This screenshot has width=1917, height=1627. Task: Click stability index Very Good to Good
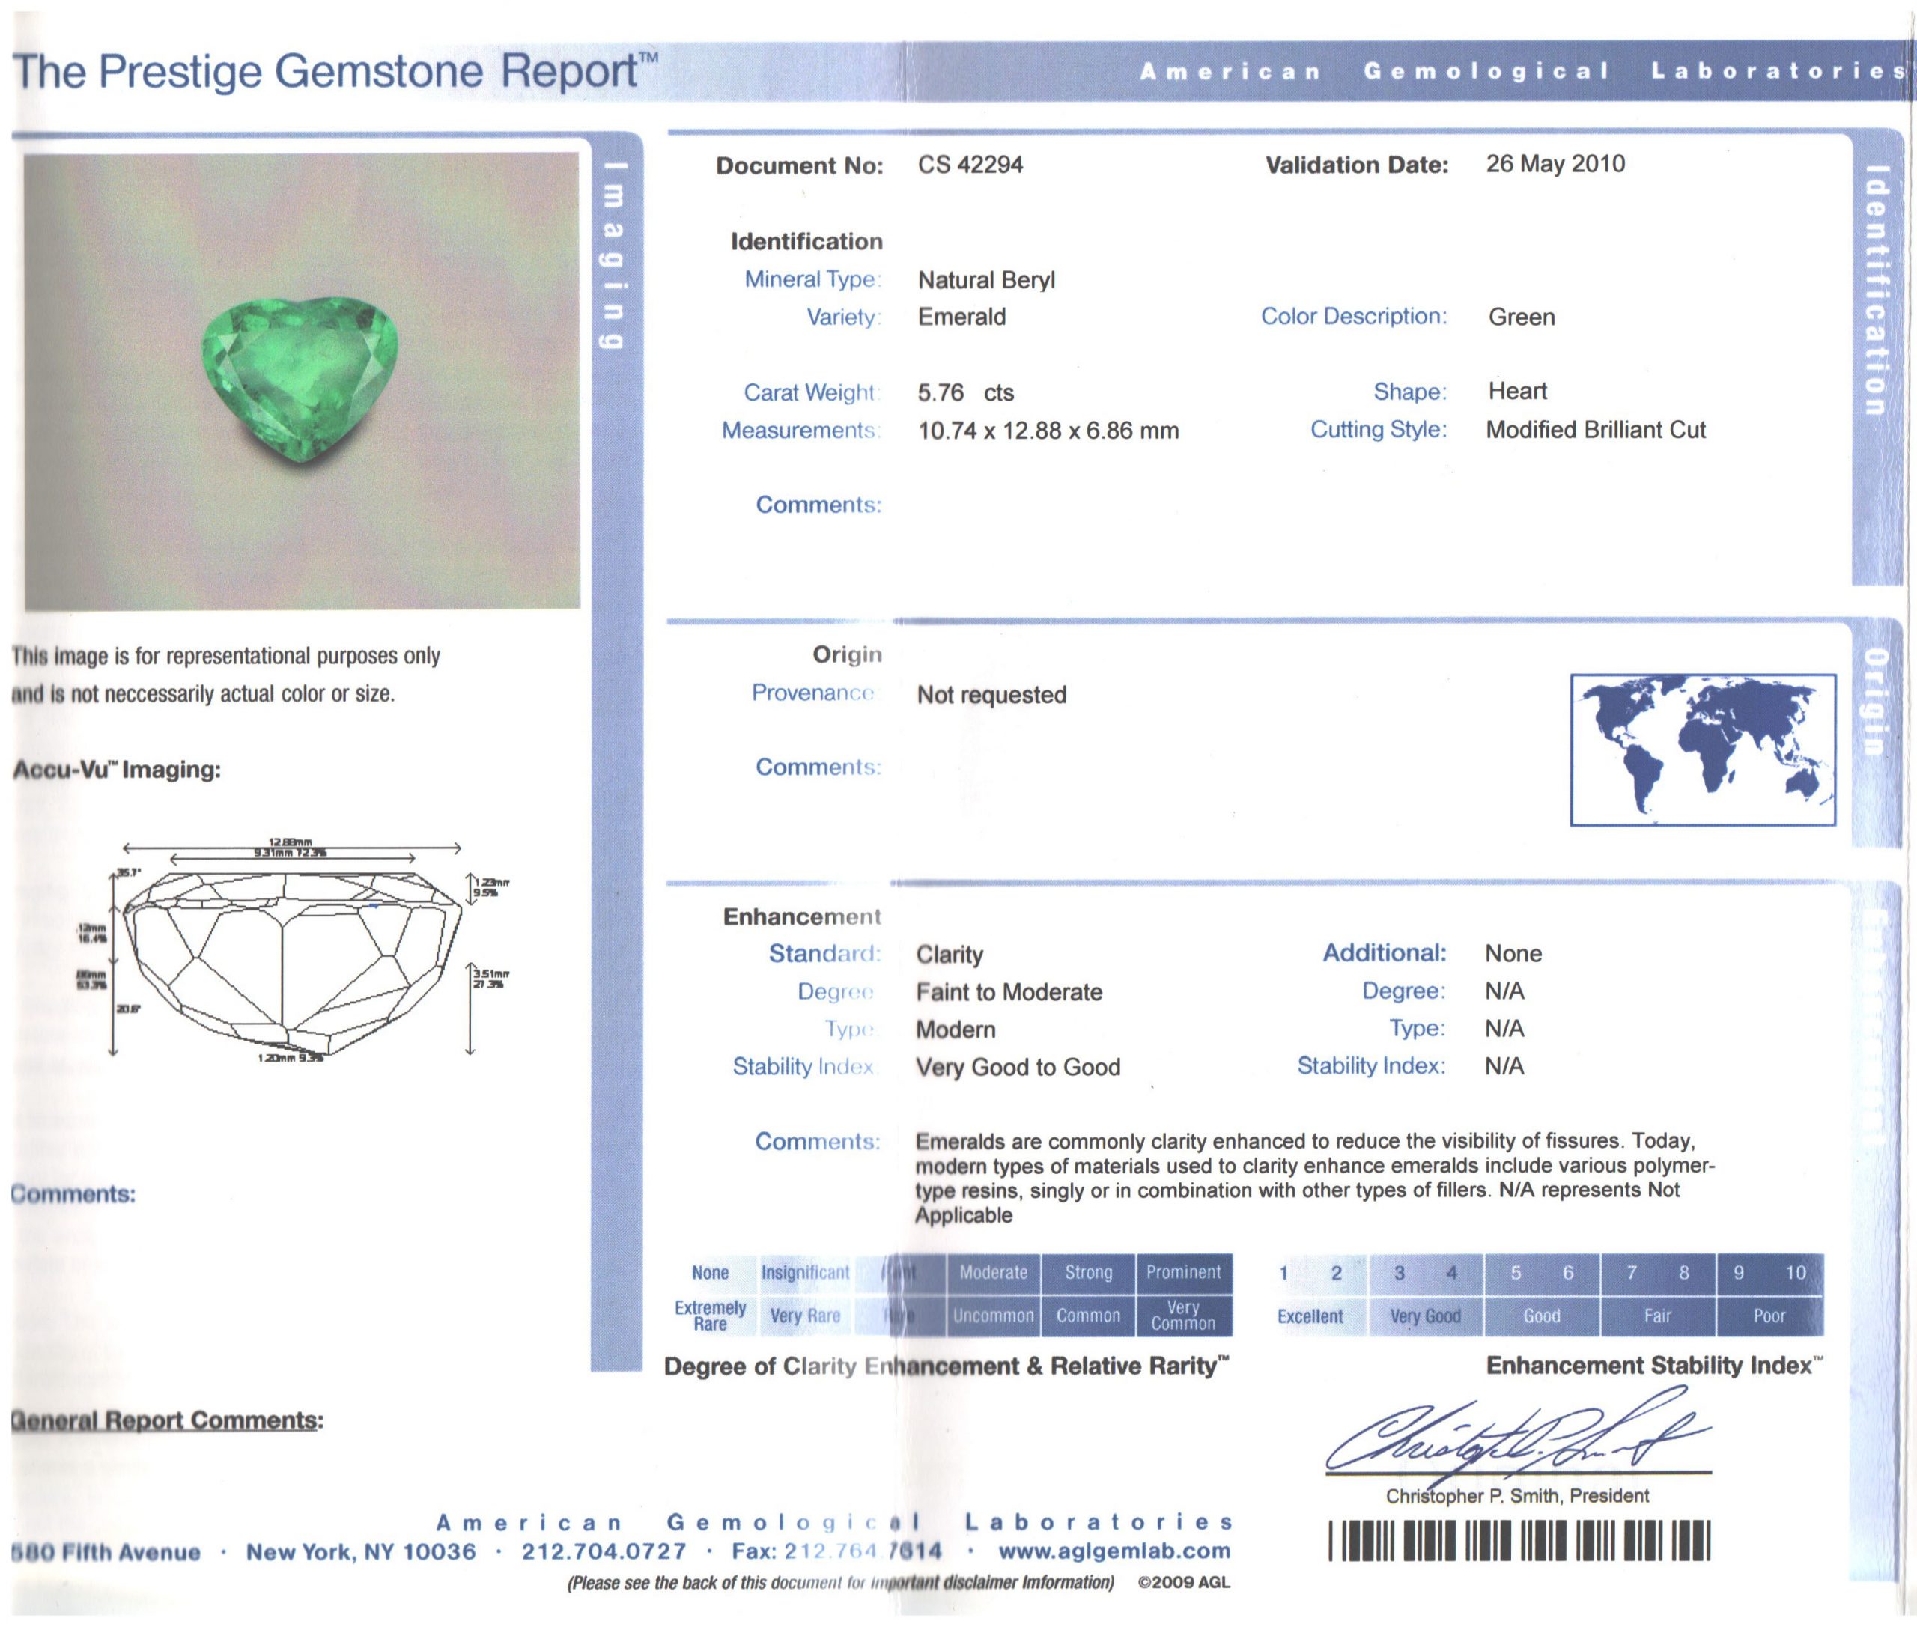(1018, 1068)
